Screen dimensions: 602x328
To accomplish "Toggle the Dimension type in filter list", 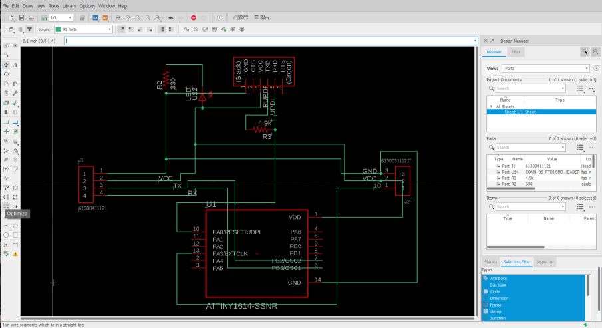I will point(499,299).
